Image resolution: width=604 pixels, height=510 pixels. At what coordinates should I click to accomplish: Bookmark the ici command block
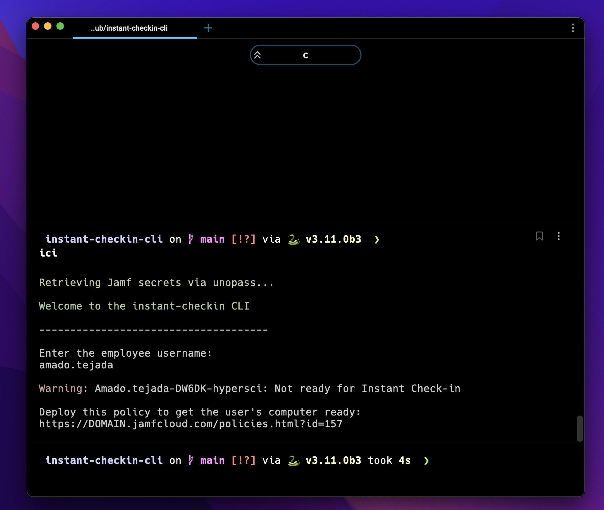pyautogui.click(x=539, y=236)
